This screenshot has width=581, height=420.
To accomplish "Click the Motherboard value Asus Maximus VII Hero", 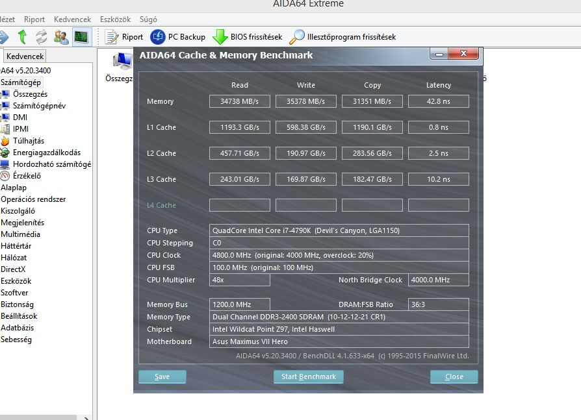I will (339, 341).
